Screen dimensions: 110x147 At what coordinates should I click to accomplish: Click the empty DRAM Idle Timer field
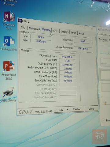click(68, 89)
